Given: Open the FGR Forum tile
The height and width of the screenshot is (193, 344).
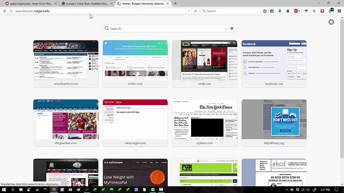Looking at the screenshot, I should point(205,172).
